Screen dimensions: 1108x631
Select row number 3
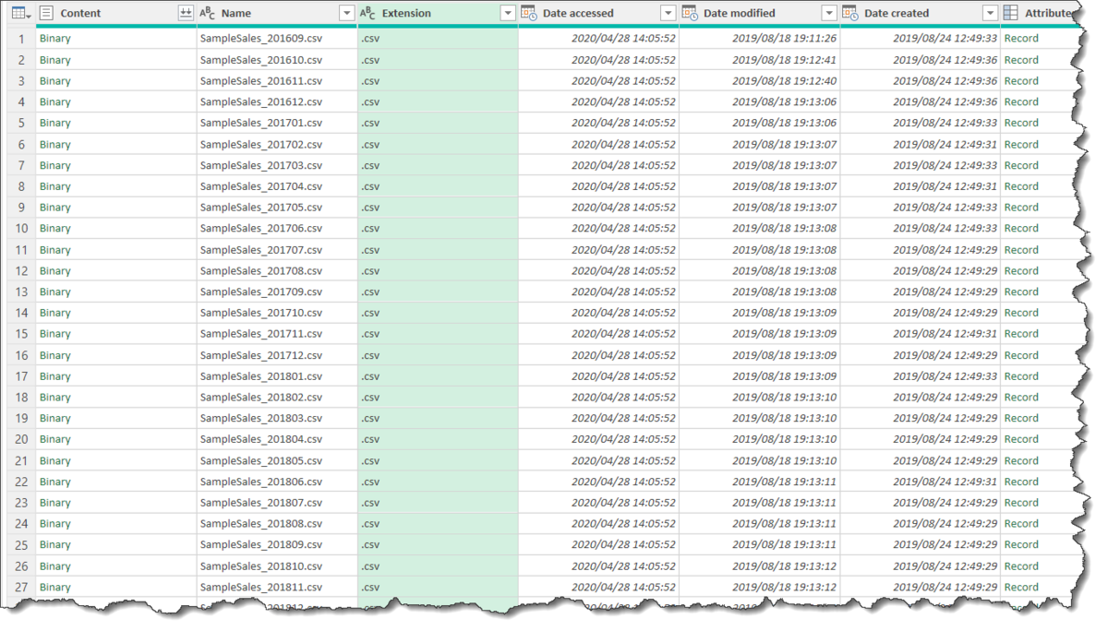click(x=21, y=81)
